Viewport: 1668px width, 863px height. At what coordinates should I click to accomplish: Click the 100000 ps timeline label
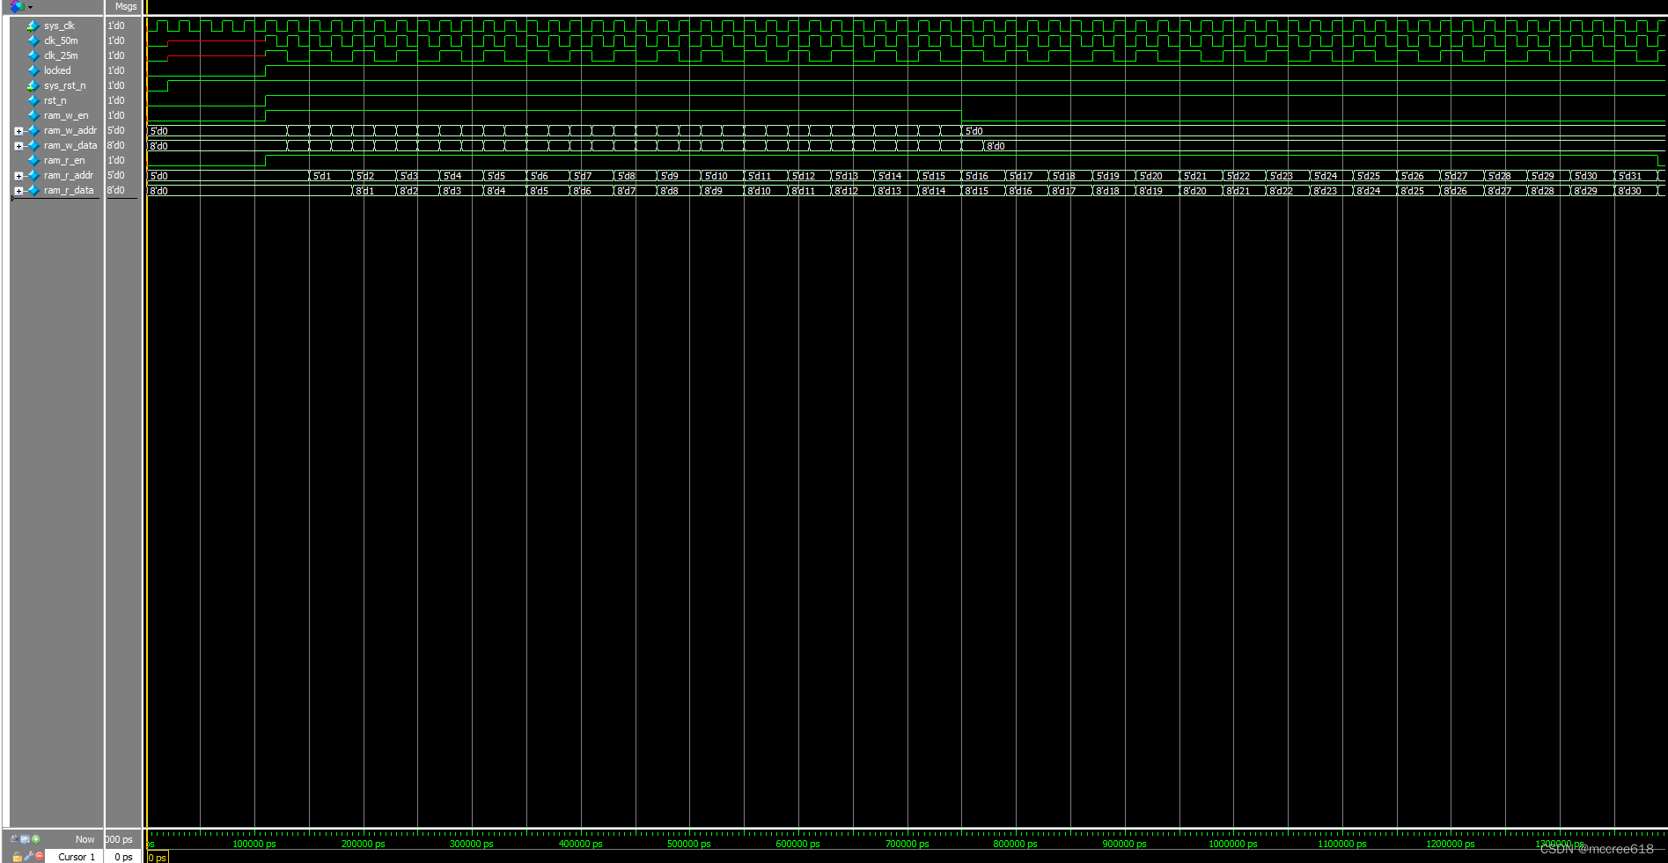[254, 844]
